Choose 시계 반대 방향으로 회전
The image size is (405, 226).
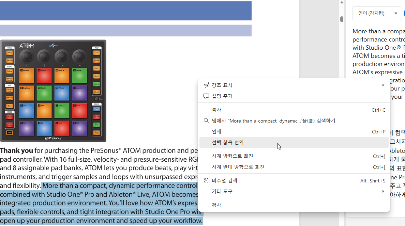tap(238, 167)
